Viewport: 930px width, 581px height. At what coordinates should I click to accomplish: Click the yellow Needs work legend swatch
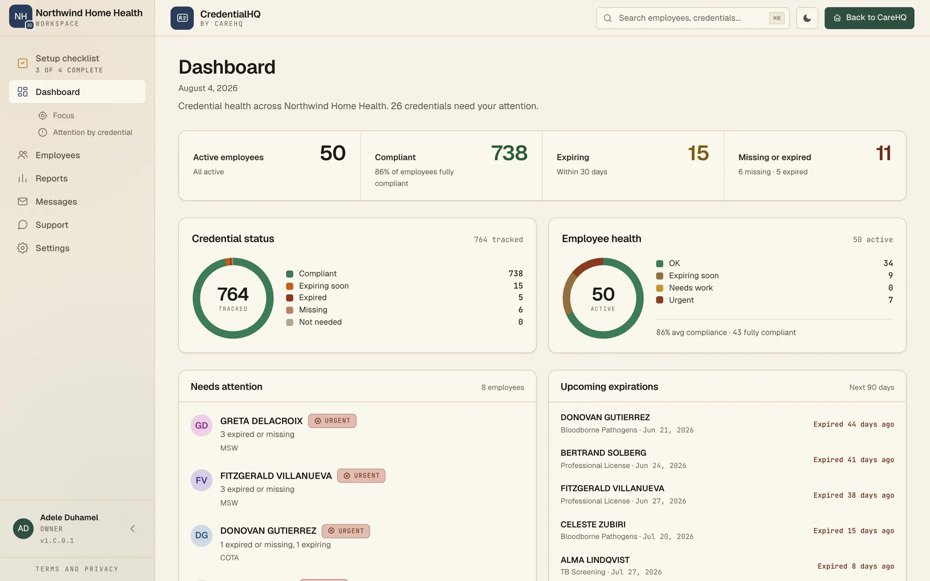tap(659, 288)
